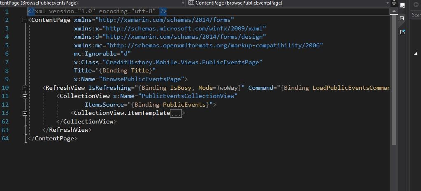Click the scroll up arrow of editor

[x=393, y=11]
